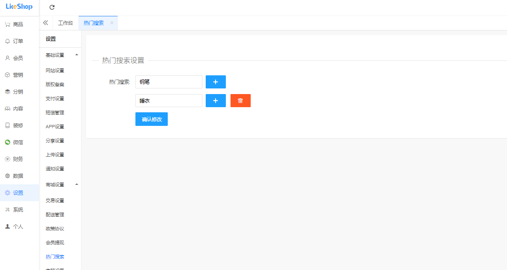Select 热门搜索 in the sidebar list
Screen dimensions: 507x270
tap(55, 257)
